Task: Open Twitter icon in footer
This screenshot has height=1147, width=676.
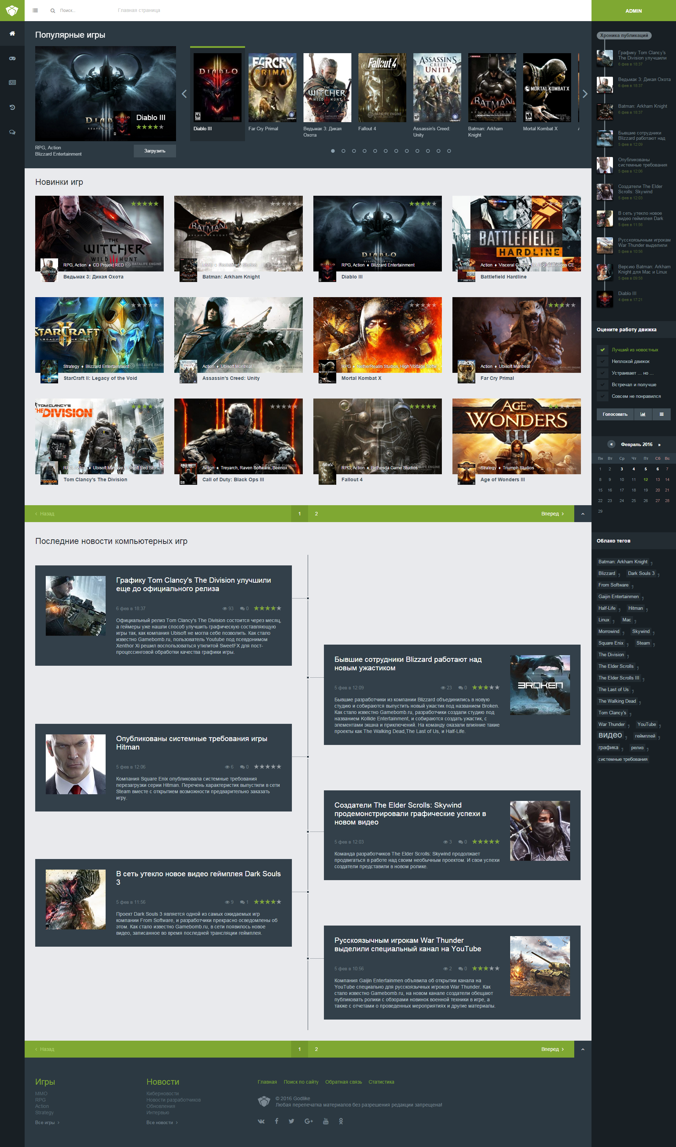Action: (x=292, y=1121)
